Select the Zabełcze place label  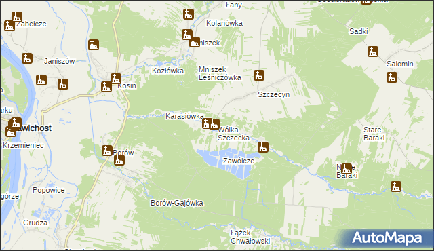click(31, 24)
